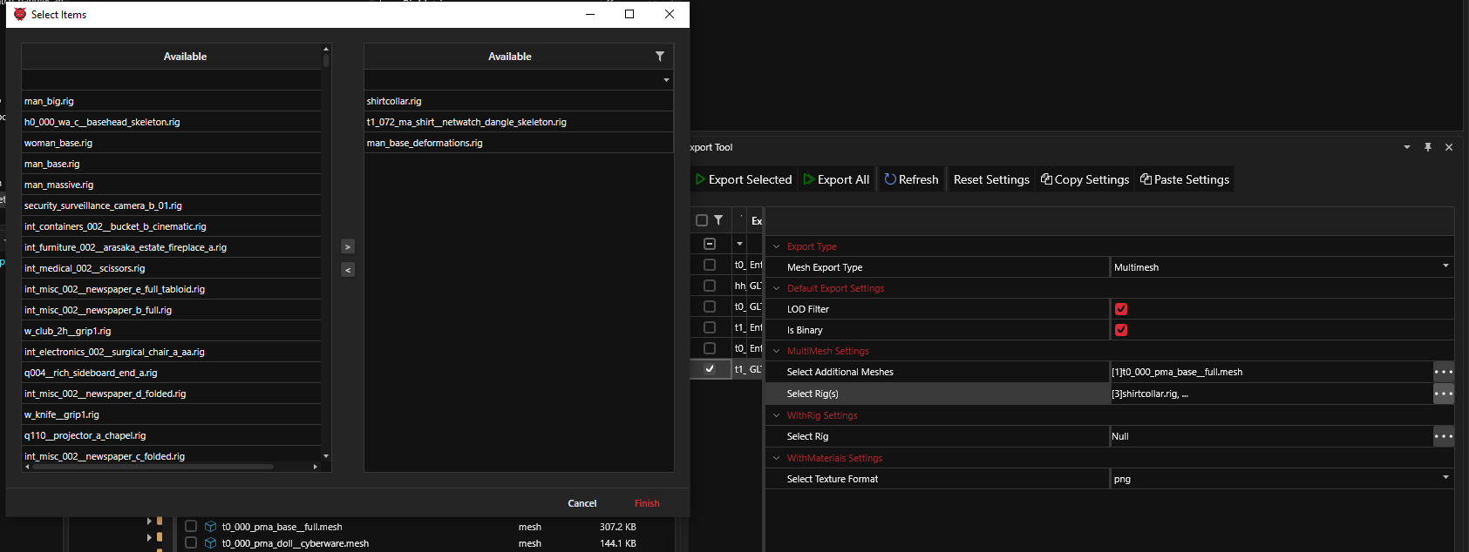Image resolution: width=1469 pixels, height=552 pixels.
Task: Click the move-left arrow between the lists
Action: (x=348, y=270)
